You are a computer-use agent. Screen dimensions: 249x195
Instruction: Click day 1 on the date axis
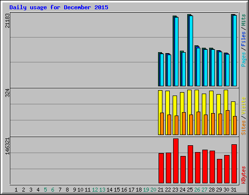pyautogui.click(x=16, y=190)
